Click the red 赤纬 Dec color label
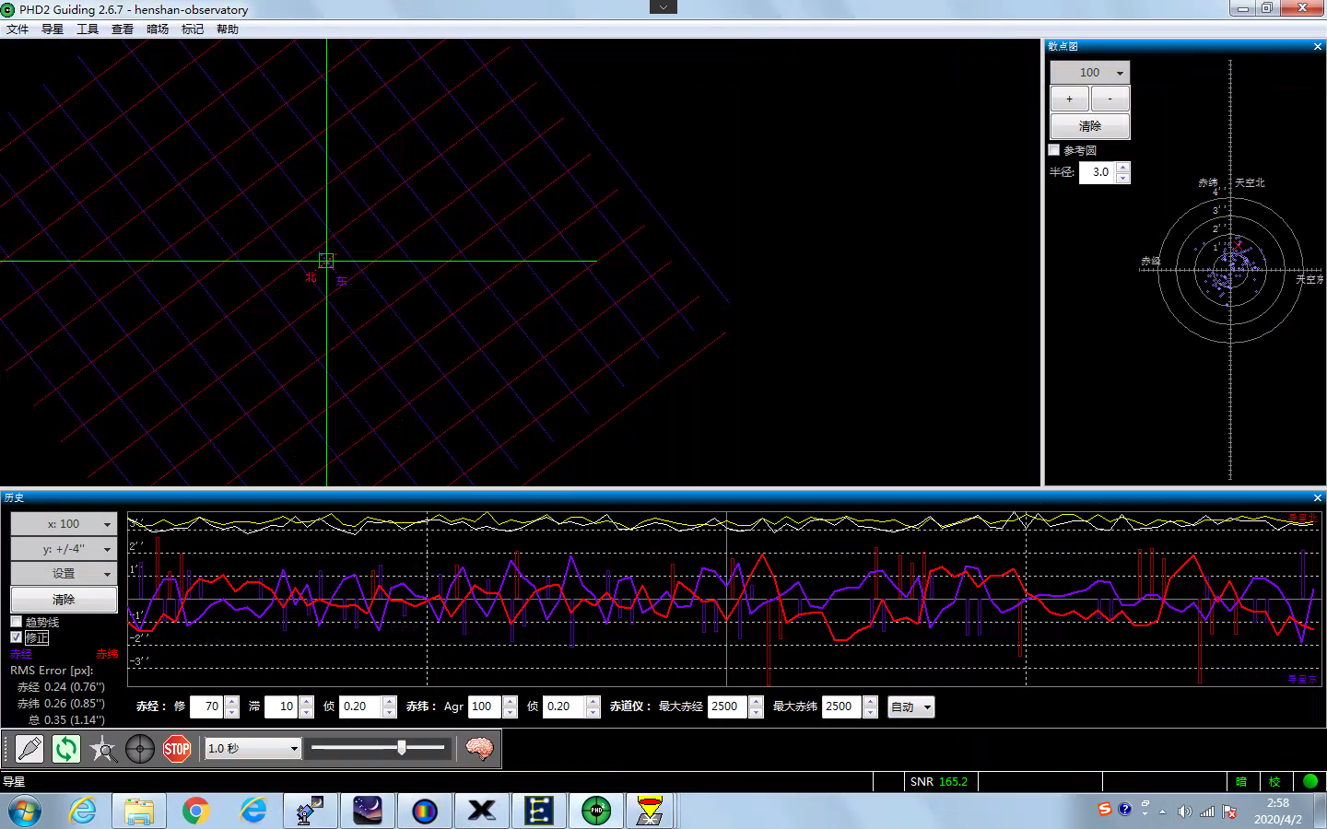Screen dimensions: 1327x829 (x=107, y=654)
